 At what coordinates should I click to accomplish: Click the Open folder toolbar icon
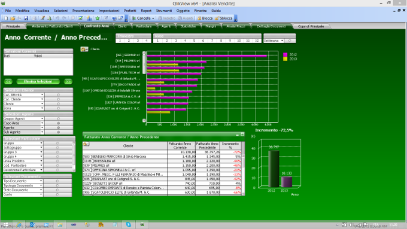tap(13, 18)
